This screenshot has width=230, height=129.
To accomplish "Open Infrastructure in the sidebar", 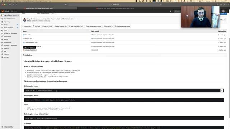I will click(x=8, y=42).
